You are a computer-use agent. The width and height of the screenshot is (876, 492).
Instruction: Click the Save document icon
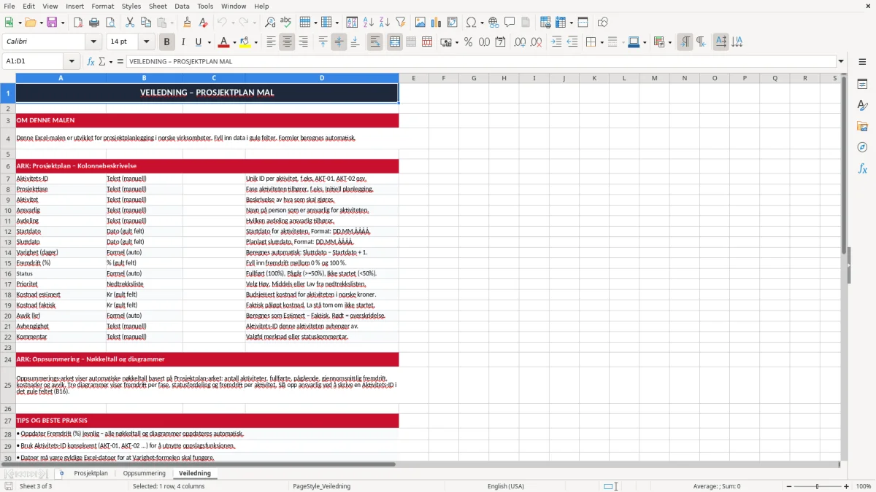pos(51,23)
